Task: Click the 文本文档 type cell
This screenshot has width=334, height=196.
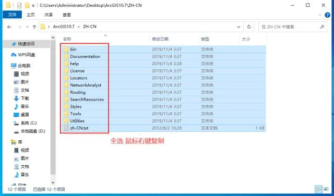Action: [x=209, y=128]
